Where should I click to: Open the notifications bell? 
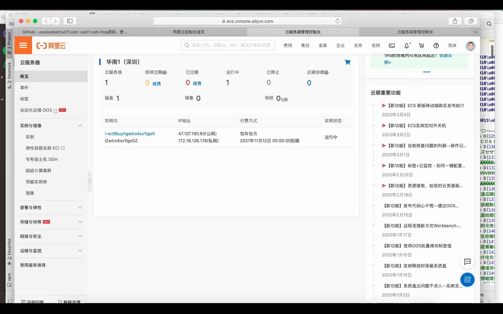pyautogui.click(x=407, y=46)
